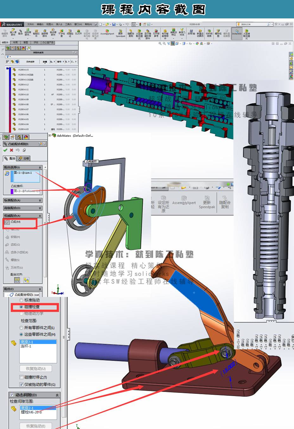Select 连杆-1 in the component list
This screenshot has height=429, width=294.
click(26, 346)
